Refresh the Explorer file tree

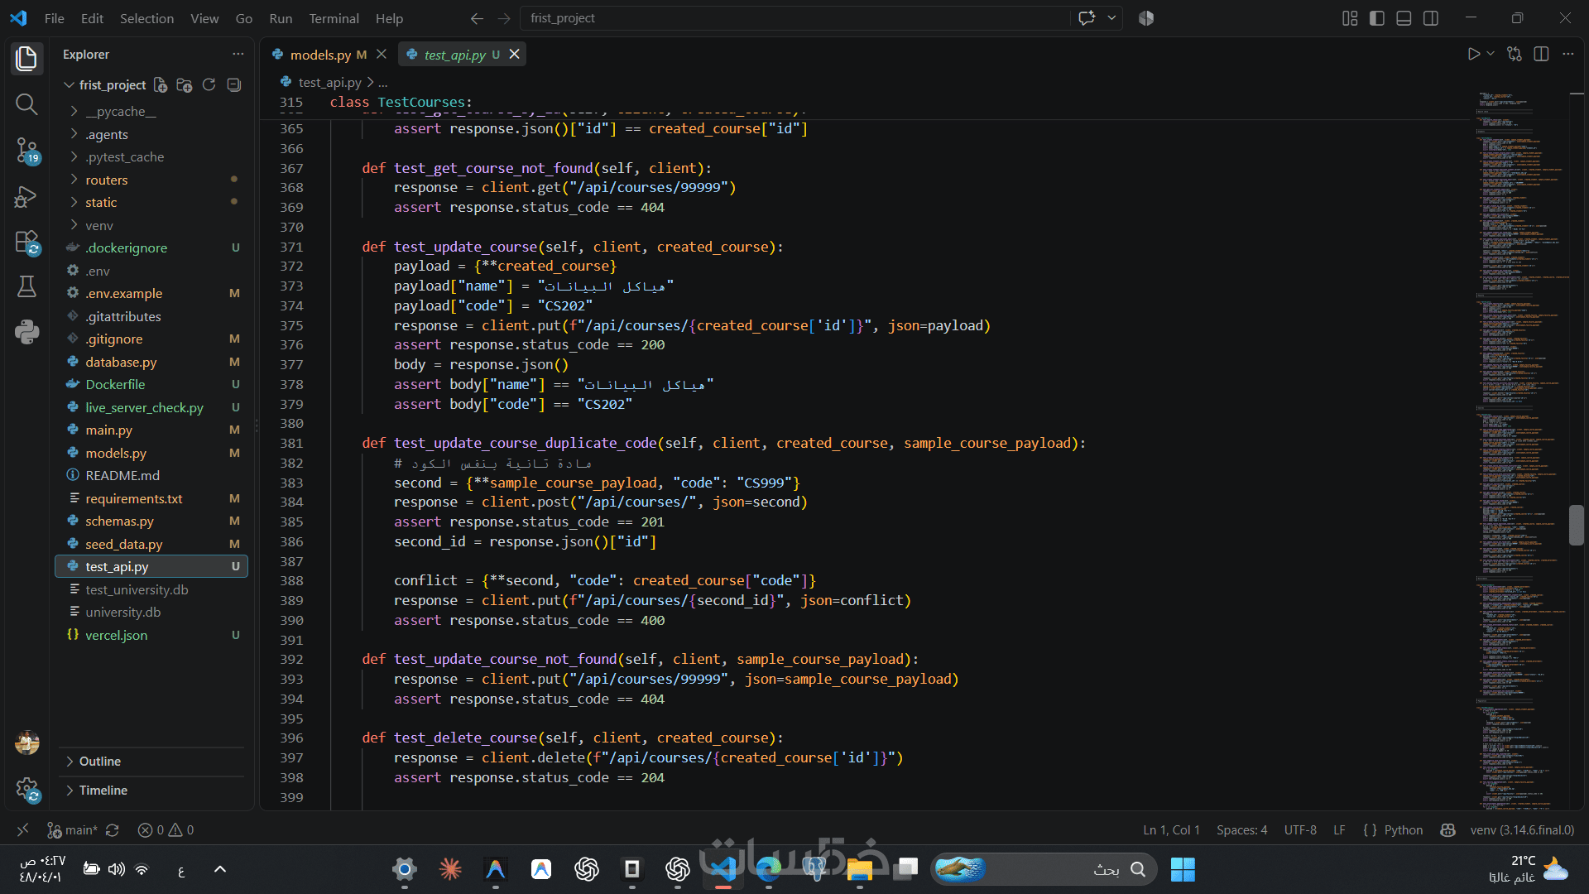pyautogui.click(x=209, y=85)
